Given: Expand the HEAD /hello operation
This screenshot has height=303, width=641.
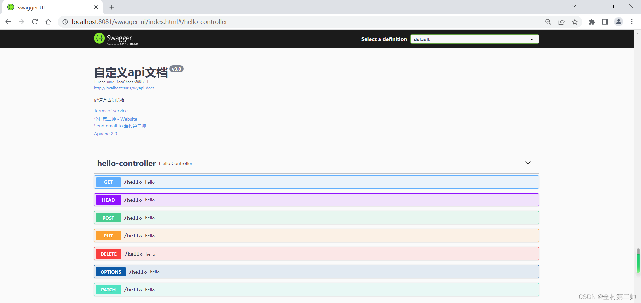Looking at the screenshot, I should point(316,200).
